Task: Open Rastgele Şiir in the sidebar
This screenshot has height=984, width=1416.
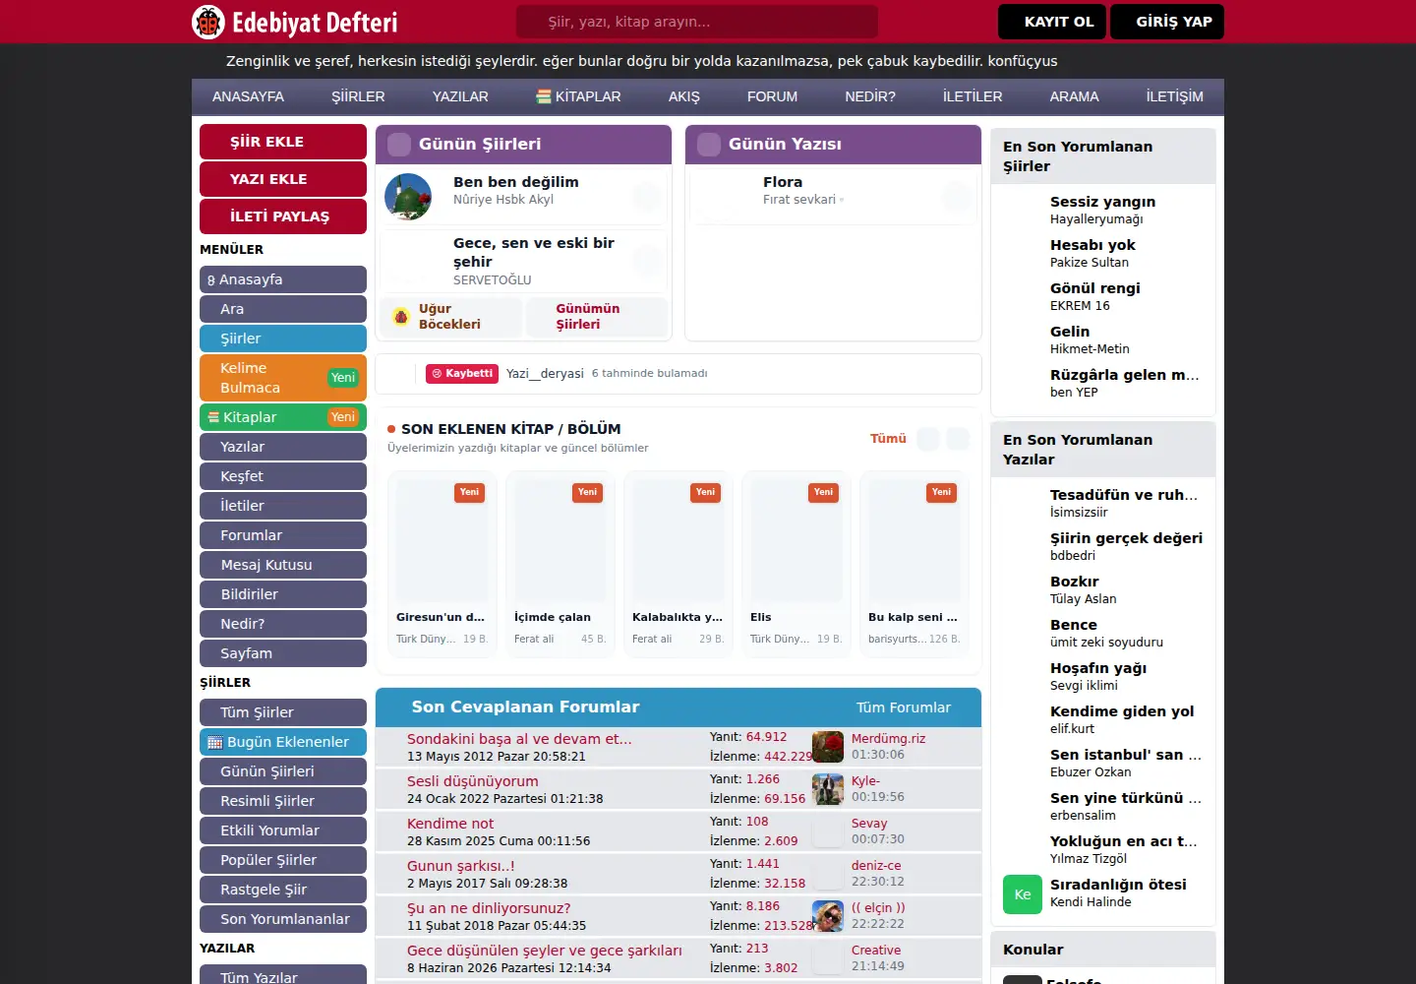Action: point(283,890)
